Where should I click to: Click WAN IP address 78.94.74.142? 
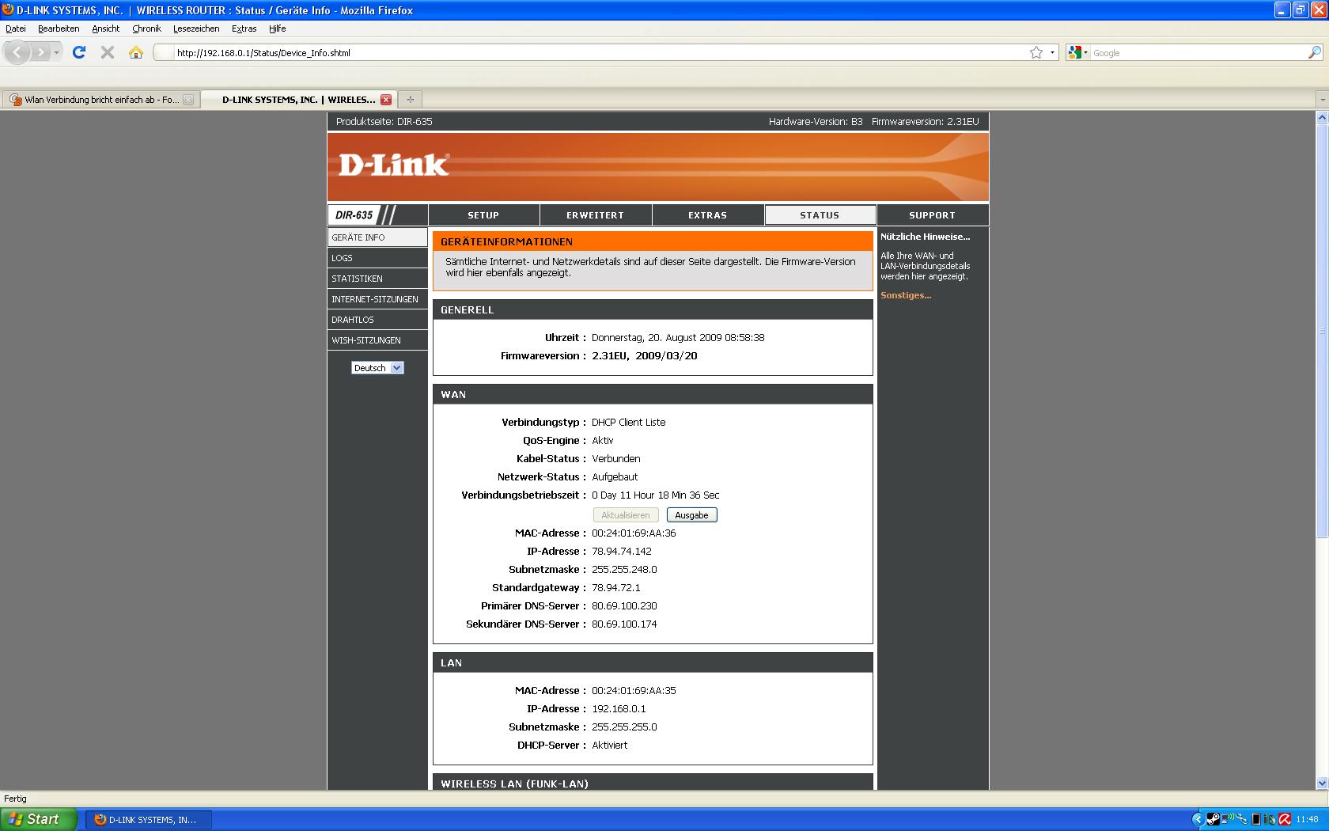622,552
